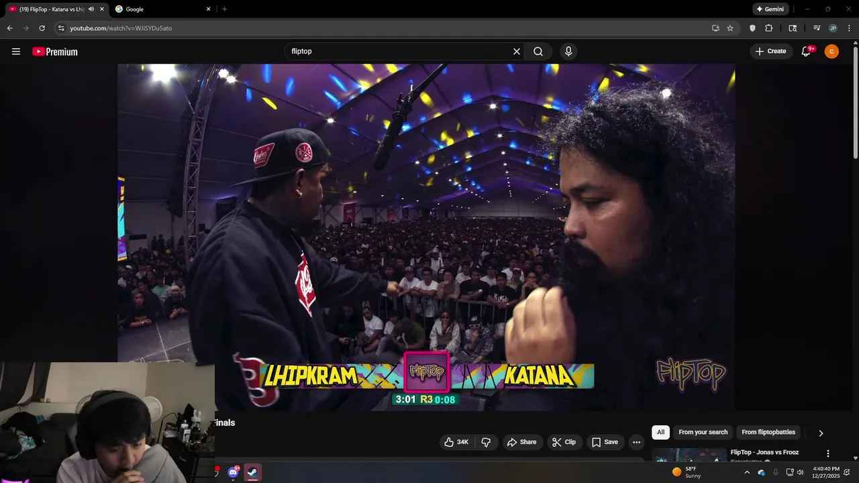The height and width of the screenshot is (483, 859).
Task: Clear the fliptop search text
Action: pos(517,52)
